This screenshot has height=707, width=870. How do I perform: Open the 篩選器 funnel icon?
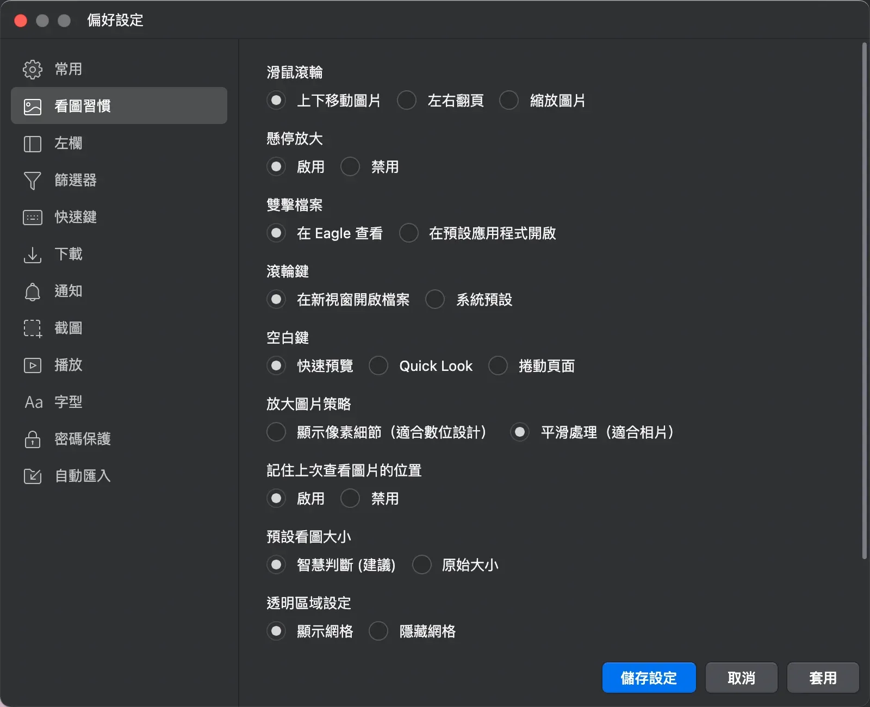point(33,181)
